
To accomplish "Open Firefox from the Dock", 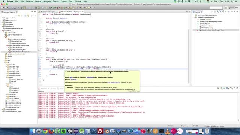I will tap(51, 131).
